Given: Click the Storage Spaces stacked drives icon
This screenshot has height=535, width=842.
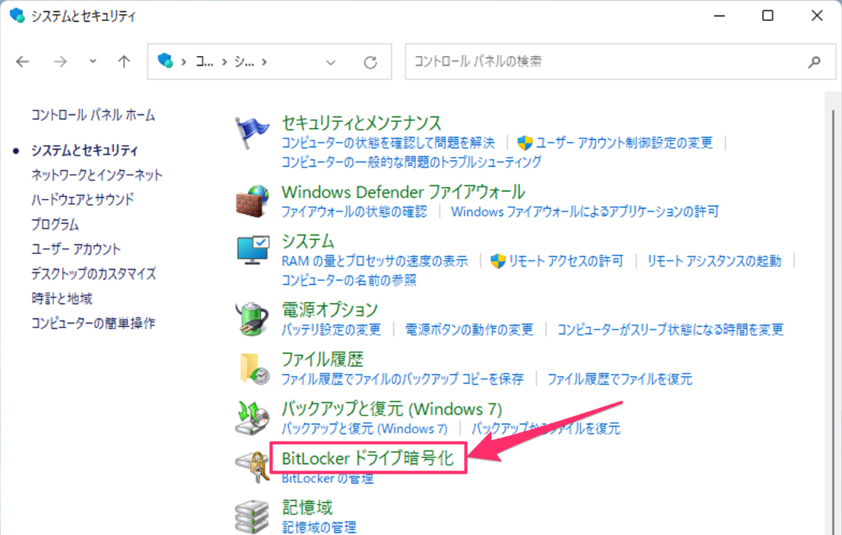Looking at the screenshot, I should pyautogui.click(x=251, y=516).
